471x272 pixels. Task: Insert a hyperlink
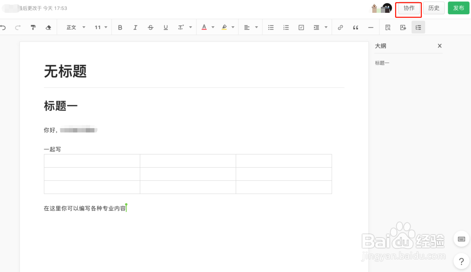pos(340,27)
